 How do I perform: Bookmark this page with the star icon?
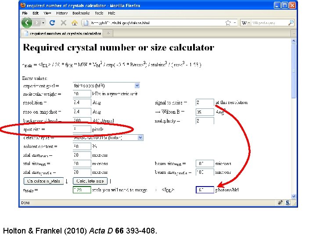point(228,23)
